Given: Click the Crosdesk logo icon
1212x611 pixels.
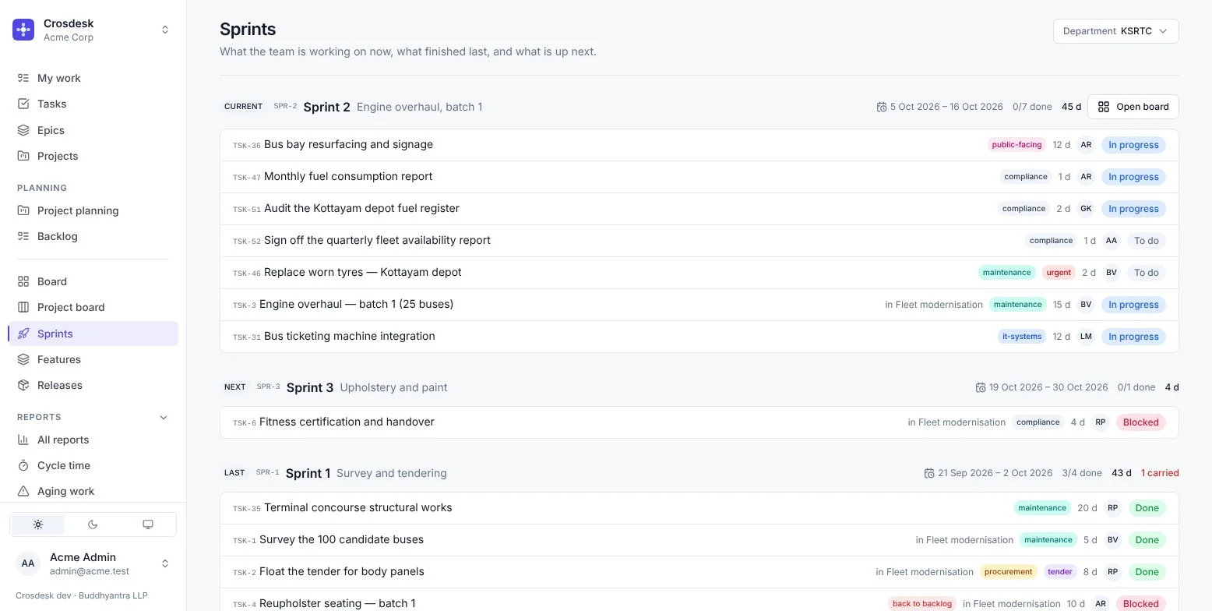Looking at the screenshot, I should tap(23, 30).
